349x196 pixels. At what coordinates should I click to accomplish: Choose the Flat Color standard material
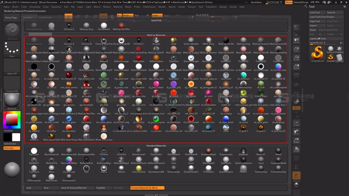[x=34, y=151]
